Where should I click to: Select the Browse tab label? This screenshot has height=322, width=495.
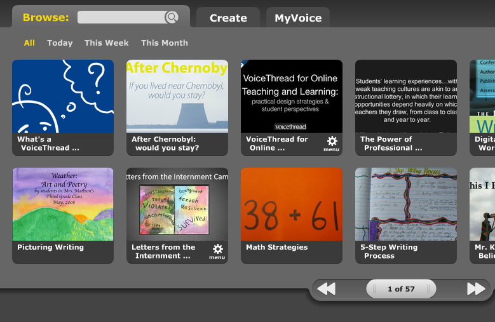click(x=46, y=17)
